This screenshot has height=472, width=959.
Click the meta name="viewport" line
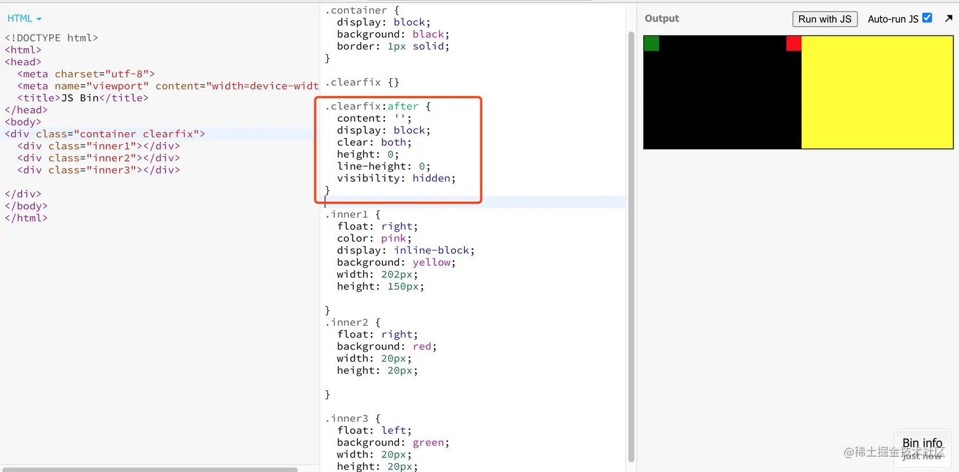(x=168, y=86)
